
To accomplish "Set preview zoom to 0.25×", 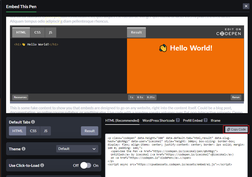I will click(x=151, y=97).
